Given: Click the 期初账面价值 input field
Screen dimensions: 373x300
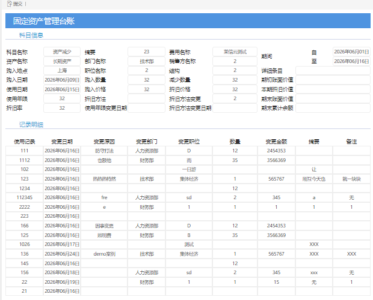Looking at the screenshot, I should coord(333,80).
